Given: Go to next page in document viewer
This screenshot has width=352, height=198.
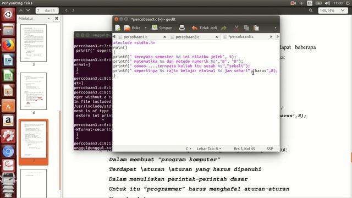Looking at the screenshot, I should click(x=28, y=10).
